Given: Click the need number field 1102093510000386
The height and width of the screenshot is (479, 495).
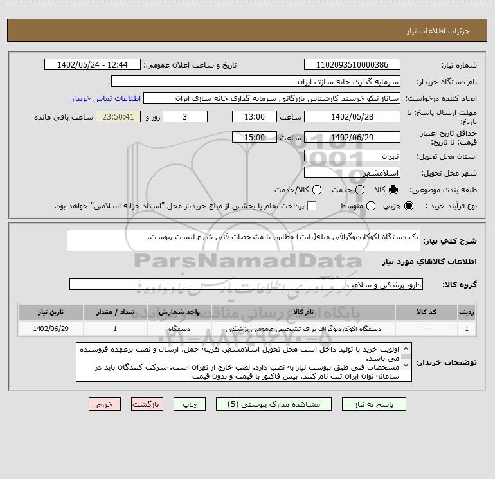Looking at the screenshot, I should click(352, 64).
